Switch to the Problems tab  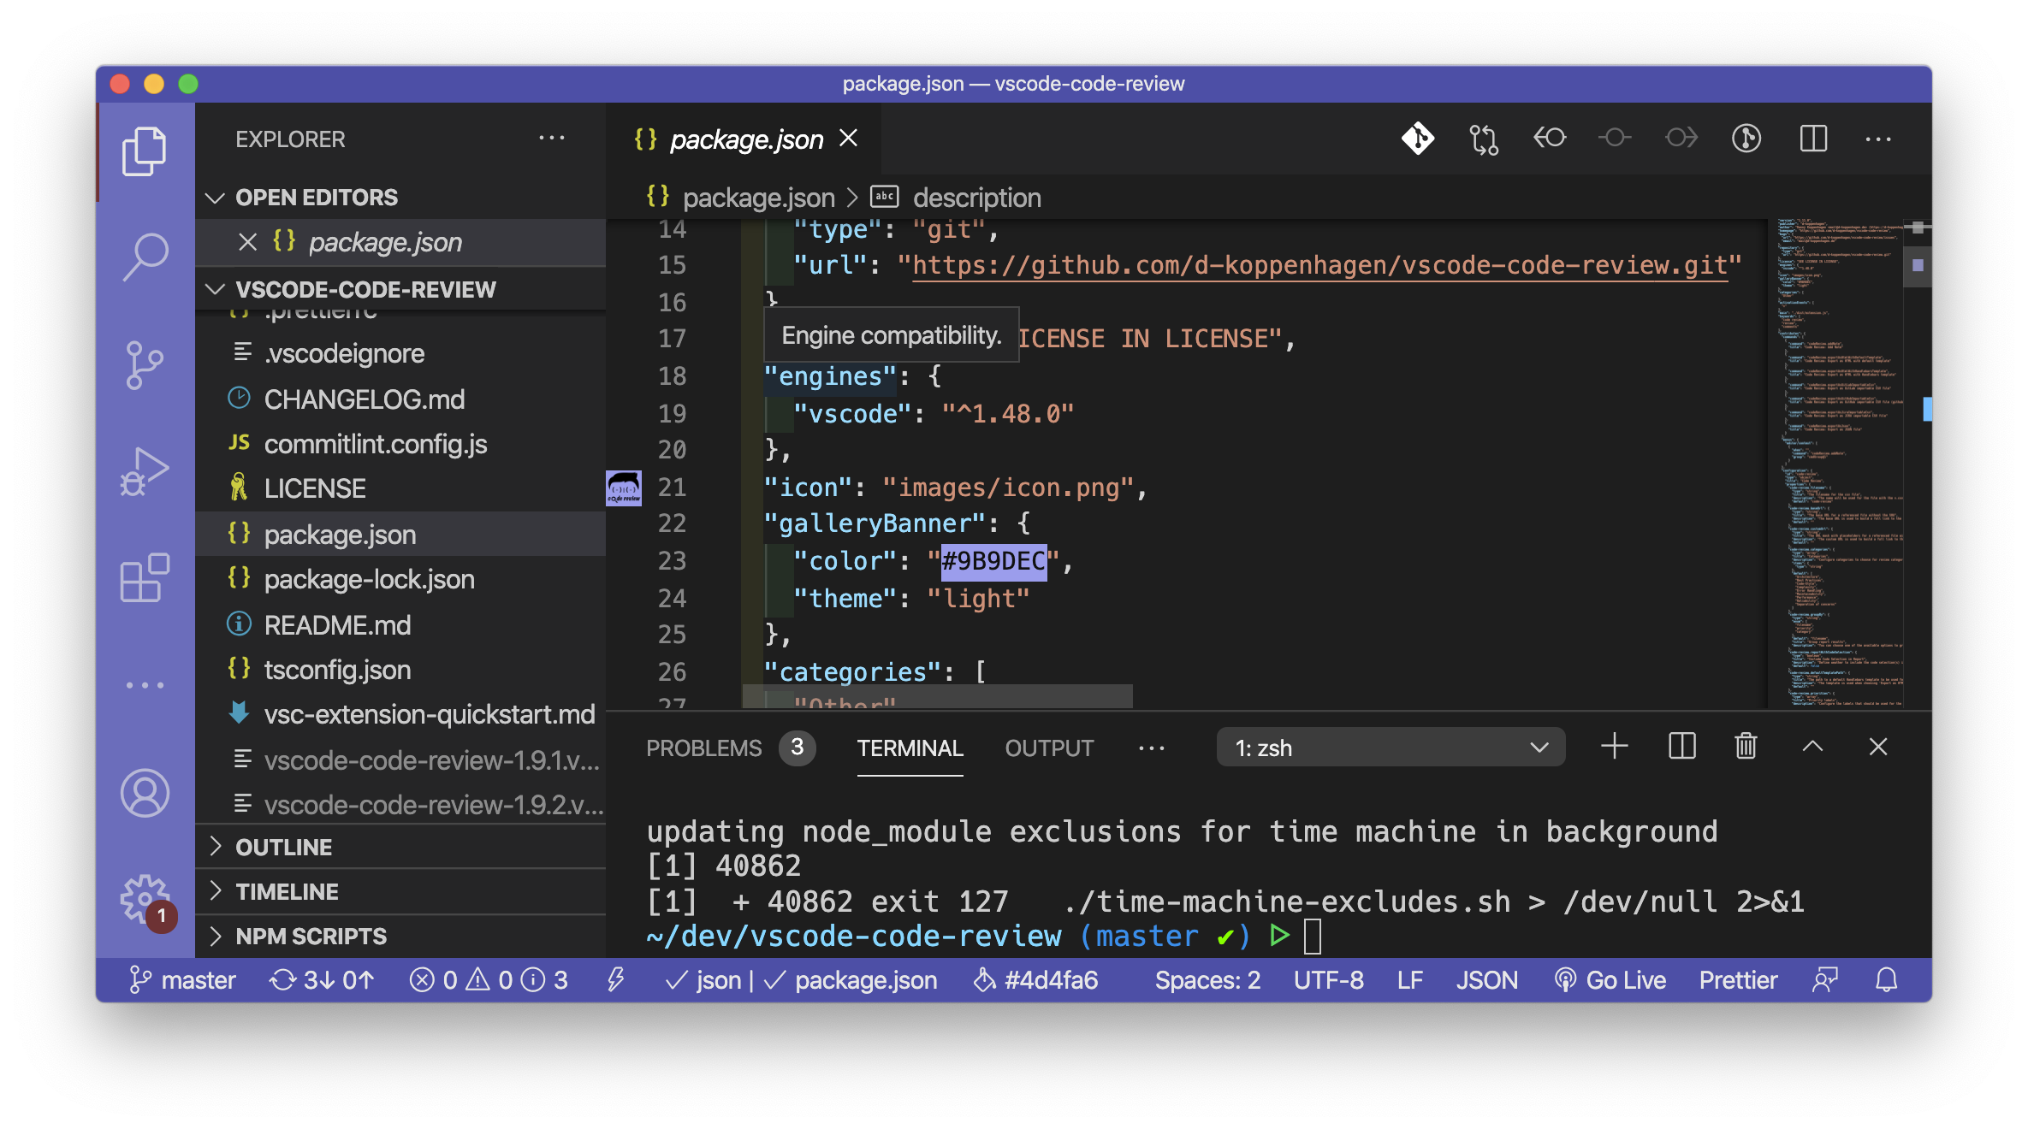pos(730,748)
